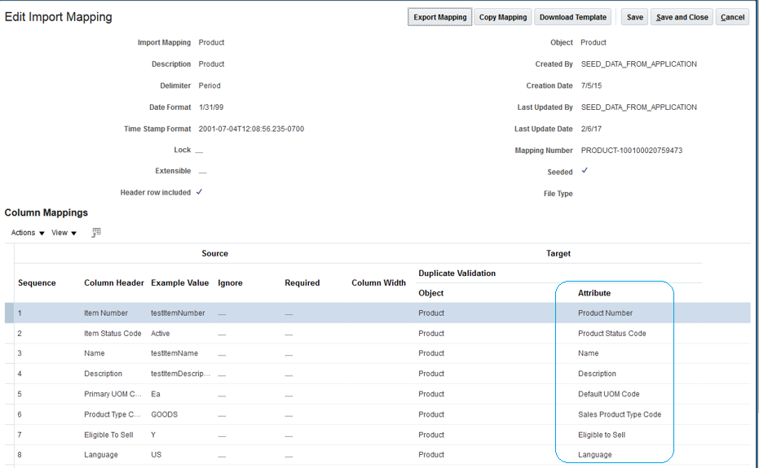This screenshot has height=468, width=759.
Task: Click sequence number 6 cell
Action: (x=20, y=414)
